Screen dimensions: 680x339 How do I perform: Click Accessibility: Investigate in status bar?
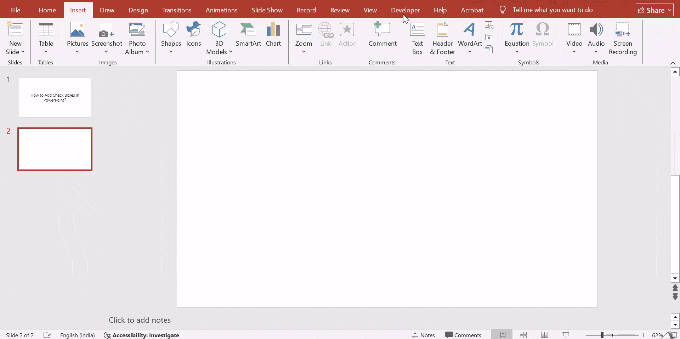click(x=142, y=335)
